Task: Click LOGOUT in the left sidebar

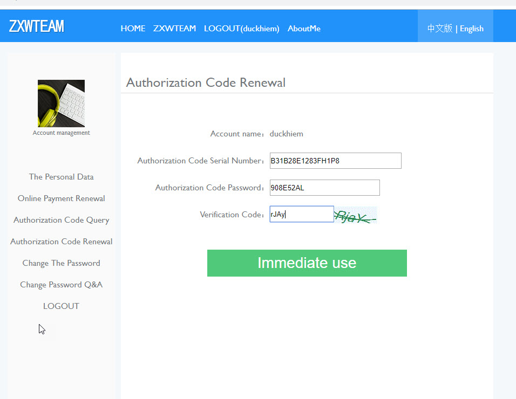Action: pyautogui.click(x=61, y=306)
